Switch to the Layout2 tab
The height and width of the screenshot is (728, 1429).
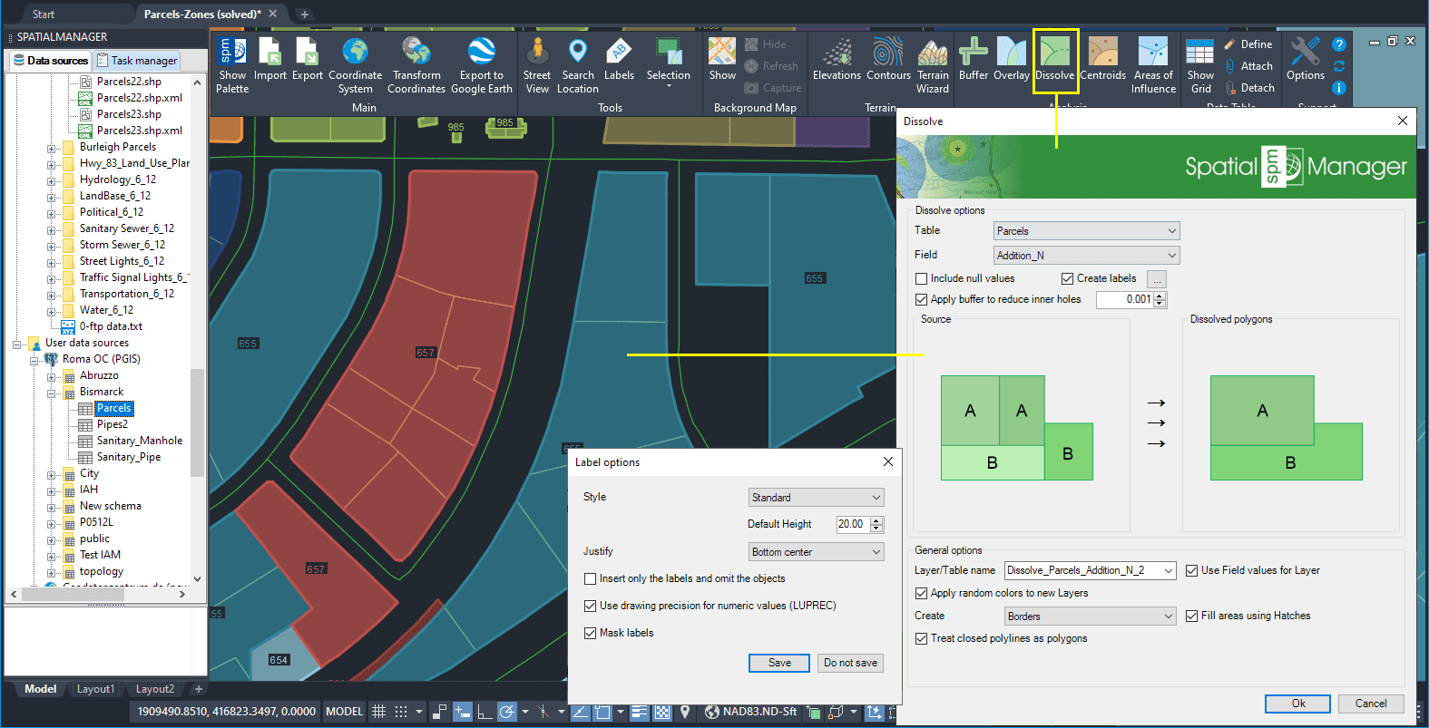coord(154,689)
